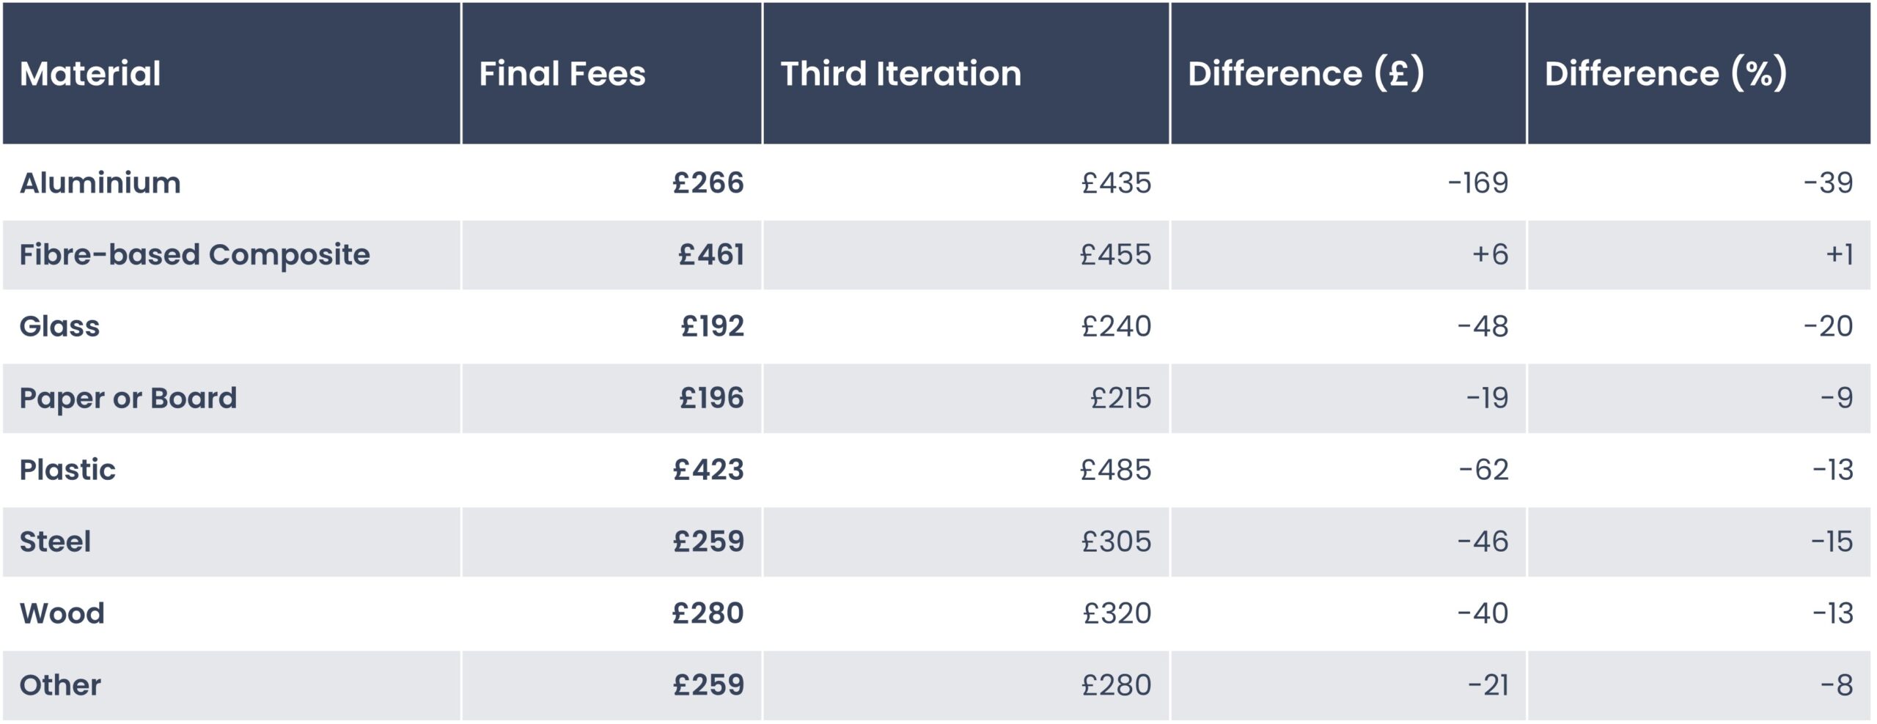Click Fibre-based Composite third iteration £455
This screenshot has height=724, width=1877.
pyautogui.click(x=1116, y=254)
